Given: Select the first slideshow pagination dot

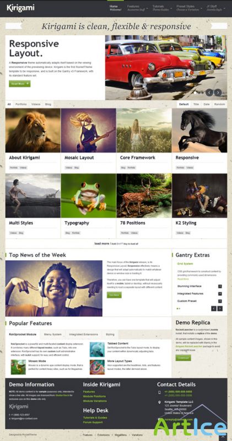Looking at the screenshot, I should [195, 93].
